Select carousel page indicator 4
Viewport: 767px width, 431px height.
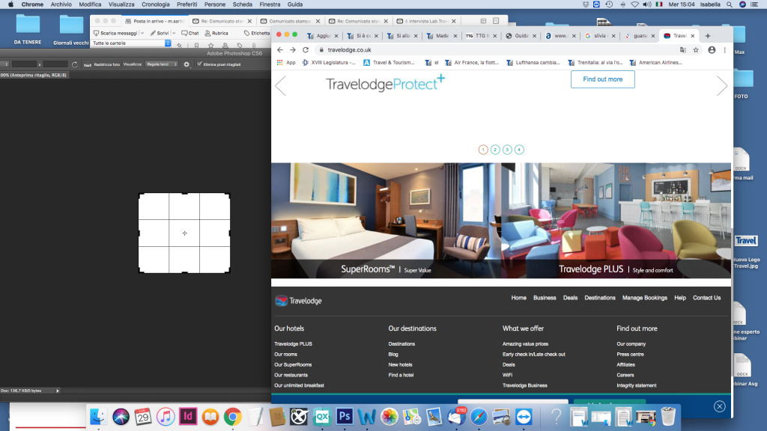(519, 150)
